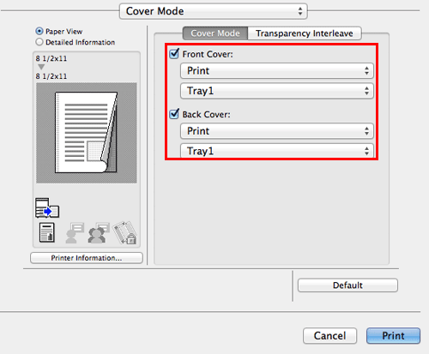Click the lower 8 1/2x11 output size text
The image size is (429, 354).
click(x=51, y=76)
